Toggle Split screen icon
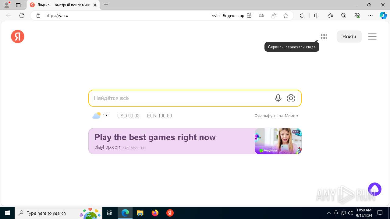 coord(317,16)
